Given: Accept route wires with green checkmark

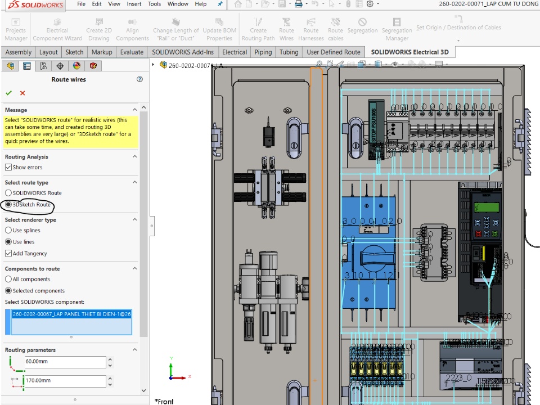Looking at the screenshot, I should pos(8,93).
